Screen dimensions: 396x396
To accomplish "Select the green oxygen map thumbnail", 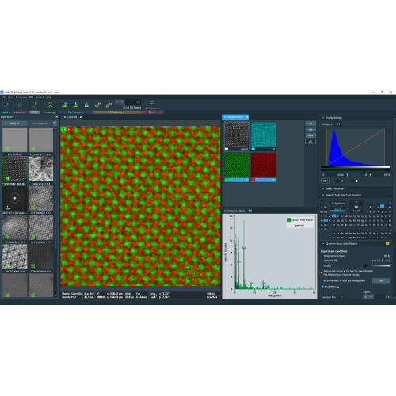I will point(237,166).
